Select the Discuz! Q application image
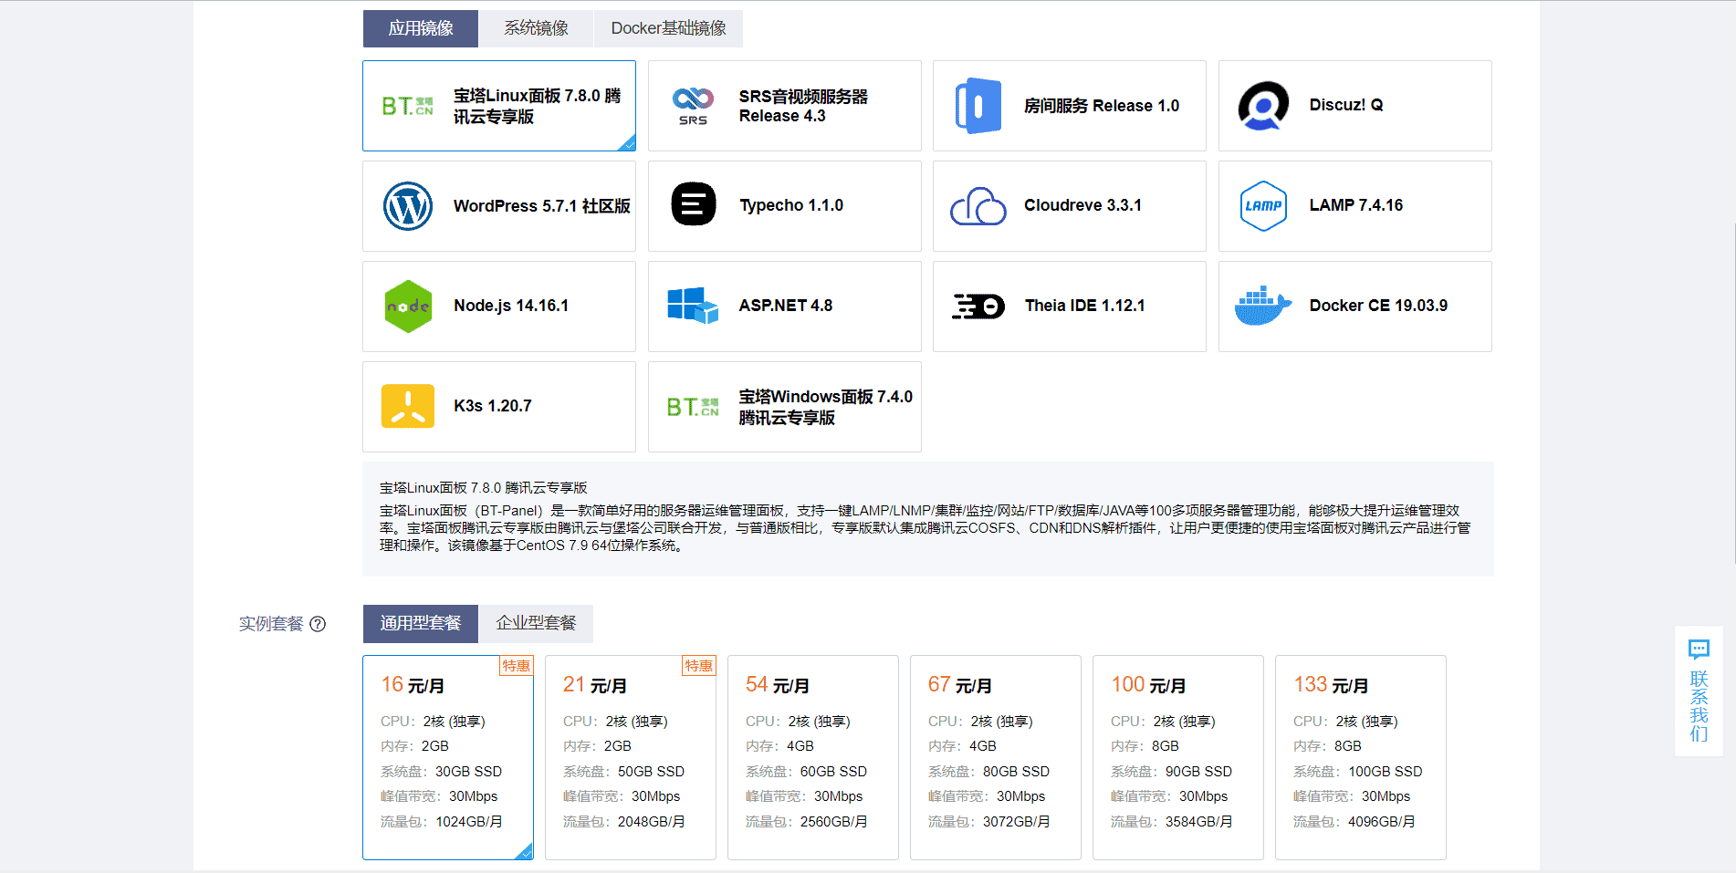The height and width of the screenshot is (873, 1736). tap(1354, 105)
